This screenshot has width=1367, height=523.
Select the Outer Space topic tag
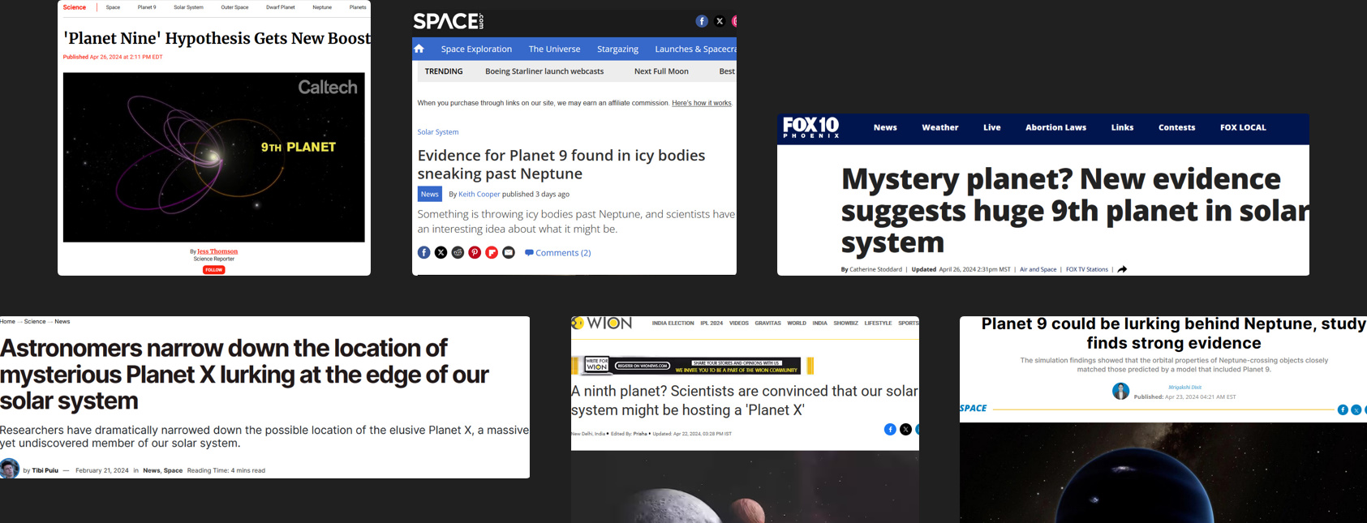coord(234,7)
